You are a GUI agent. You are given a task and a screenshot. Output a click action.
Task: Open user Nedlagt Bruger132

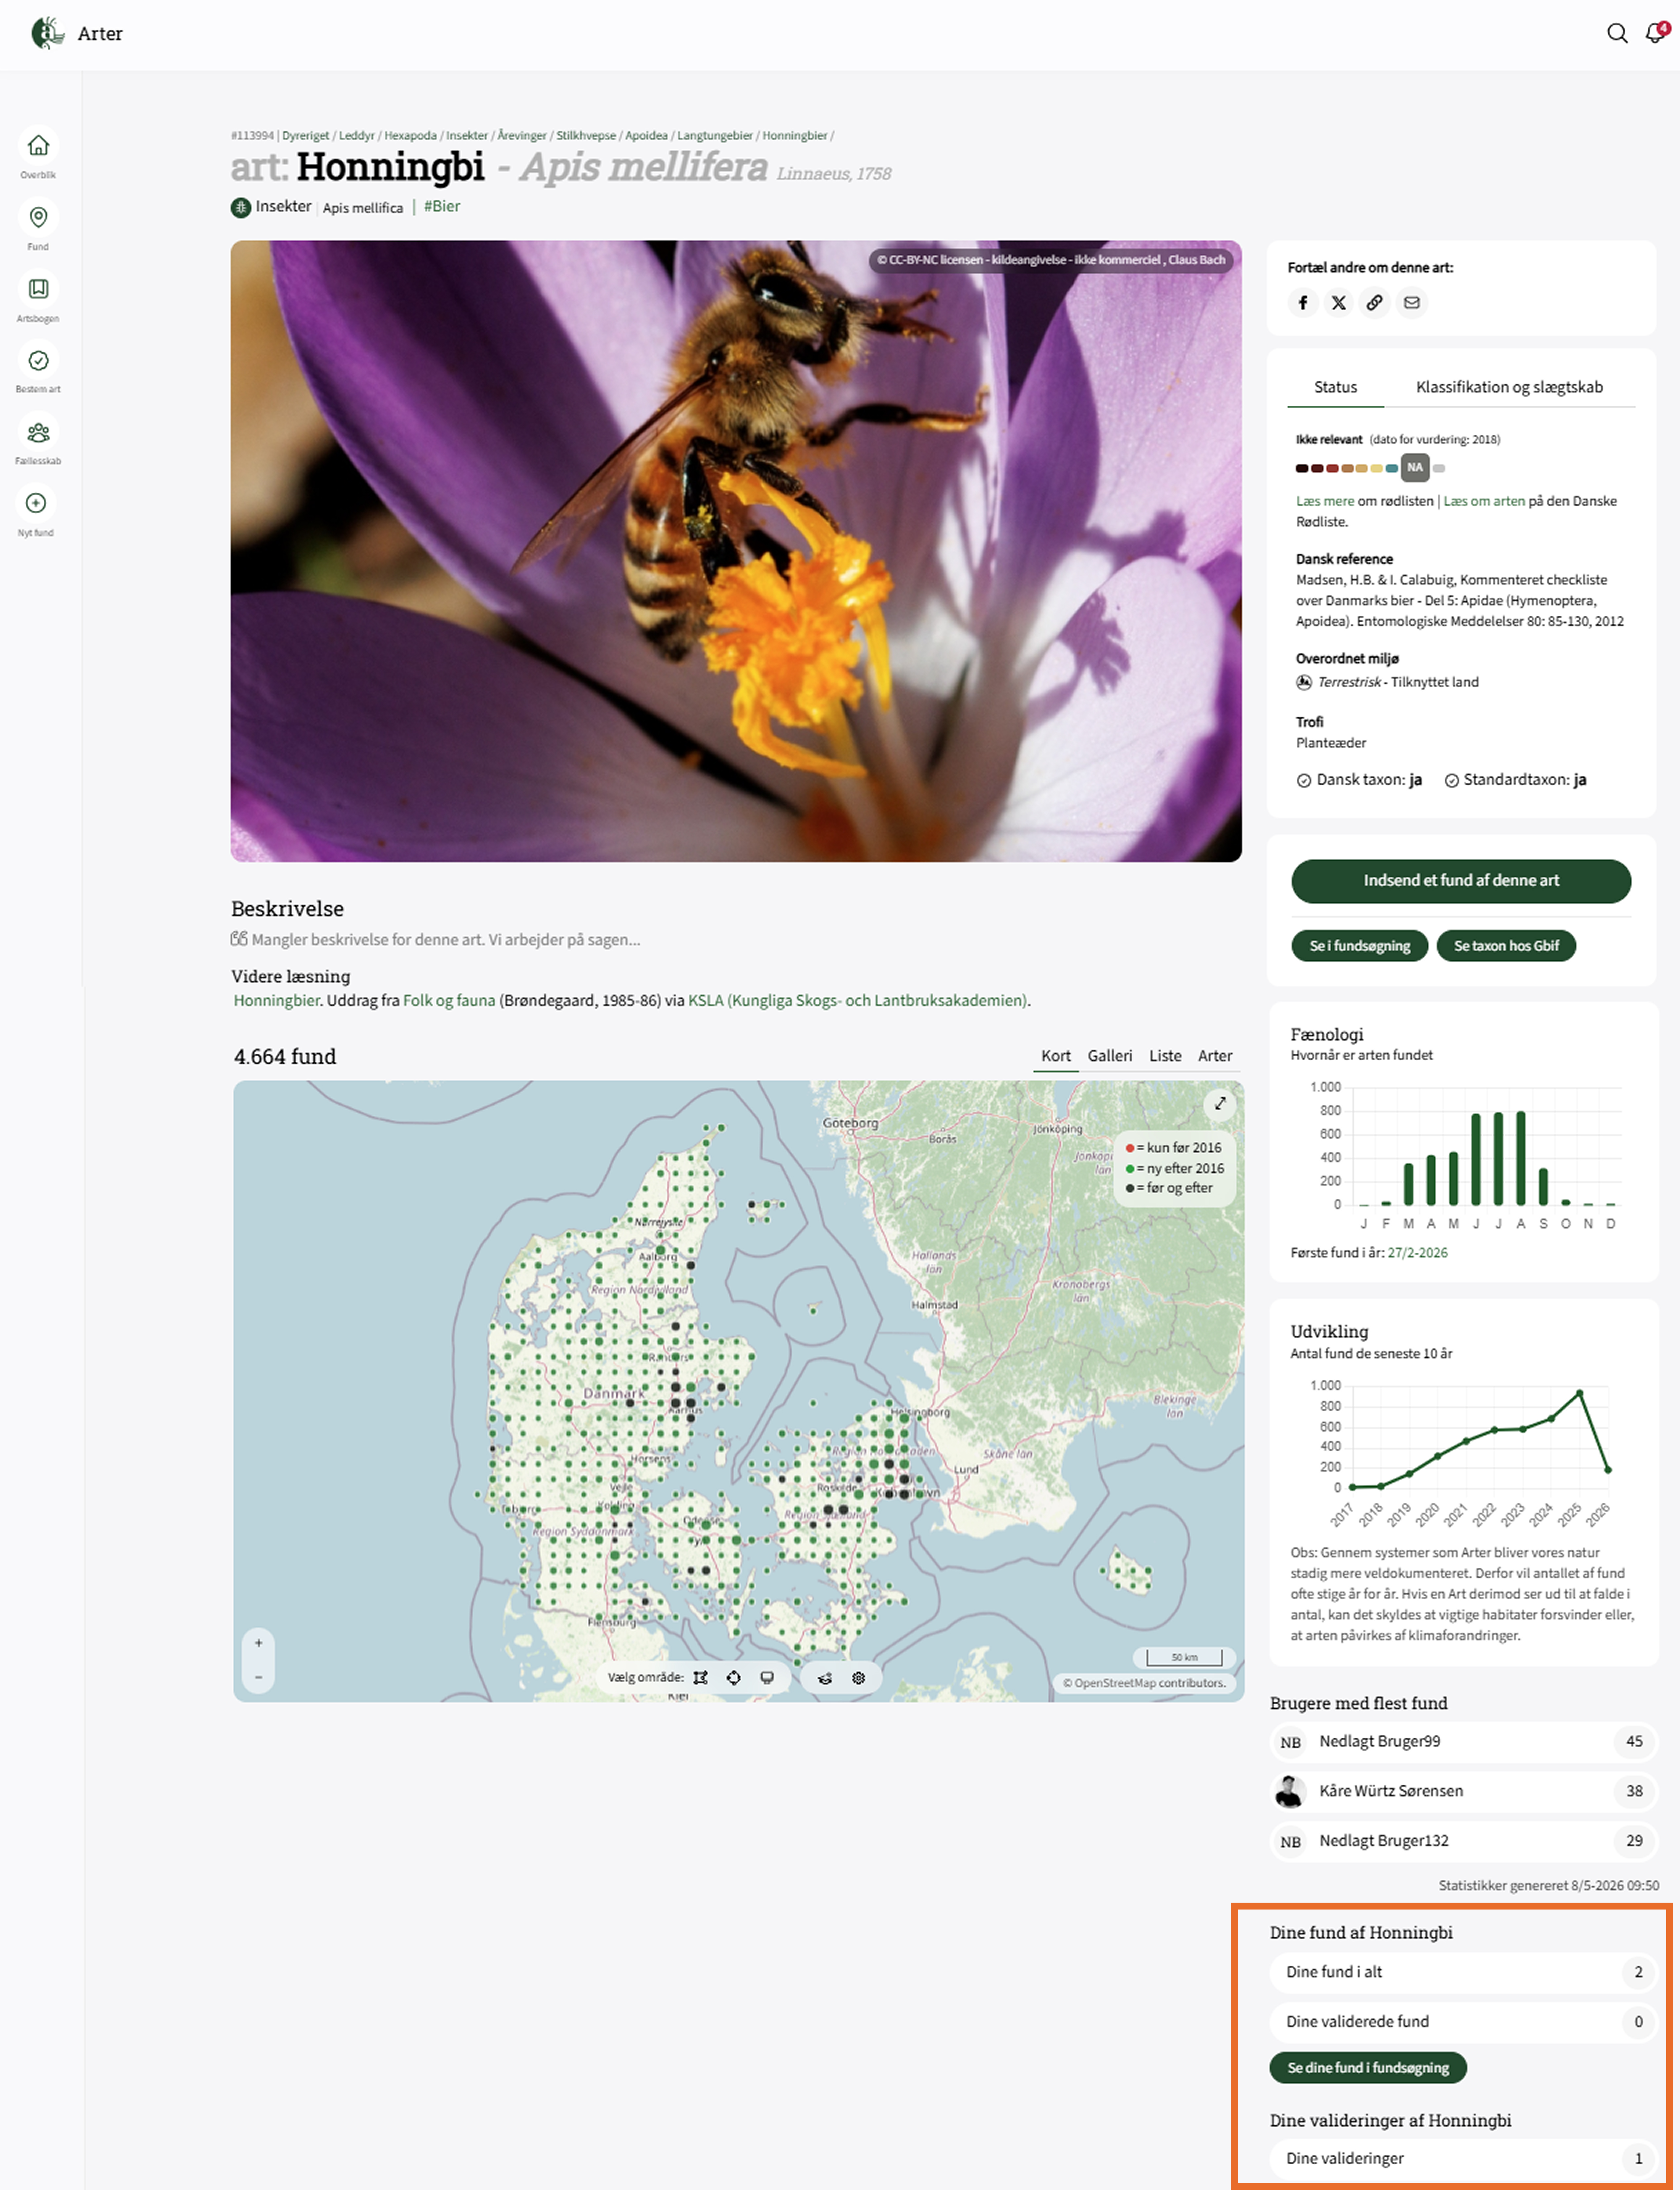(1464, 1841)
